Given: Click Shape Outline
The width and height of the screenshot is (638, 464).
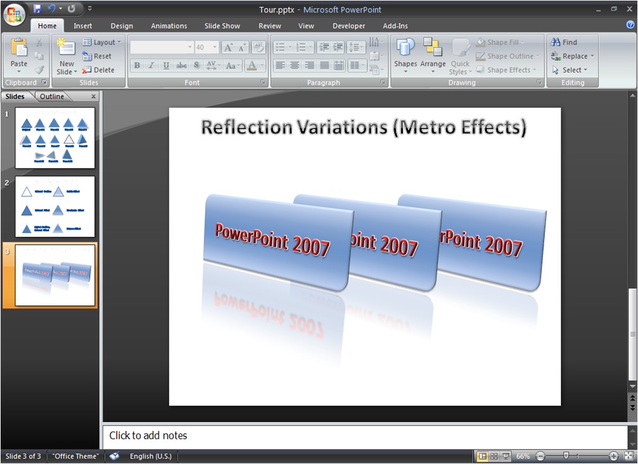Looking at the screenshot, I should (507, 56).
